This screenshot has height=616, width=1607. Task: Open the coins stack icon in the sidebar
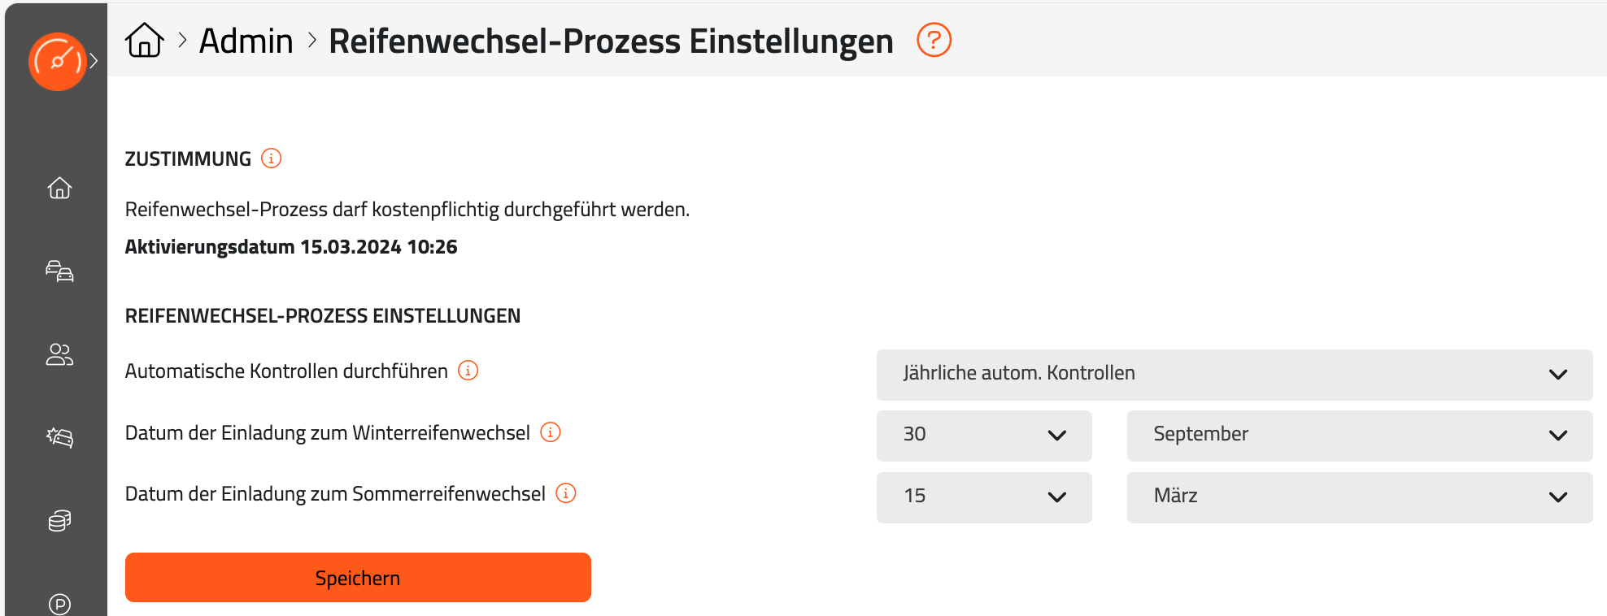pyautogui.click(x=59, y=520)
